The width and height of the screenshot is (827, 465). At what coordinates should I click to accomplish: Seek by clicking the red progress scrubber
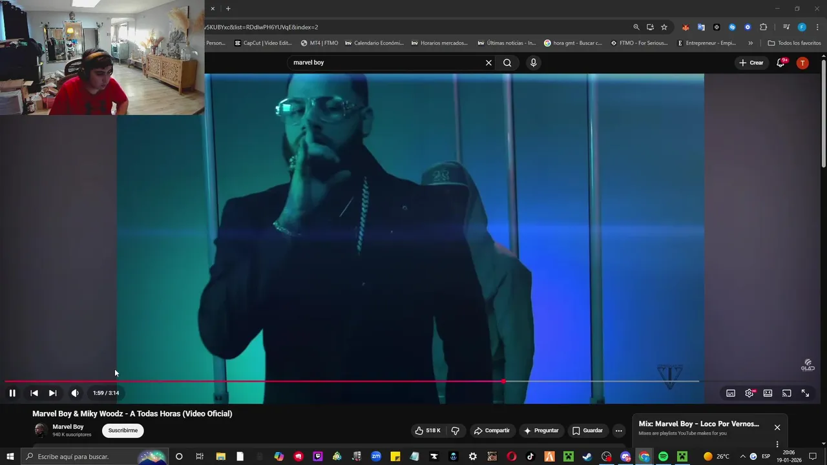[x=503, y=381]
